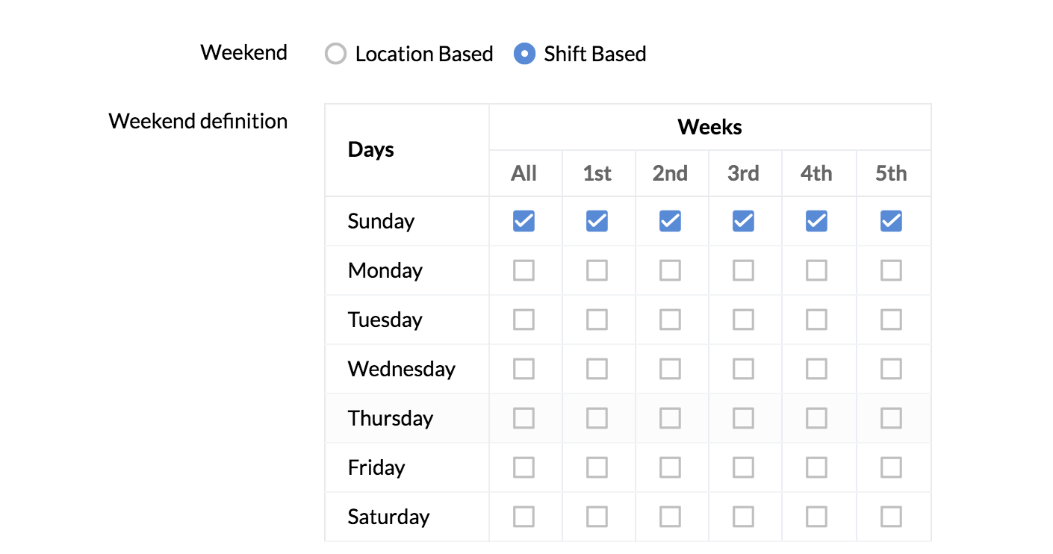Viewport: 1053px width, 554px height.
Task: Check Thursday in the All column
Action: 524,418
